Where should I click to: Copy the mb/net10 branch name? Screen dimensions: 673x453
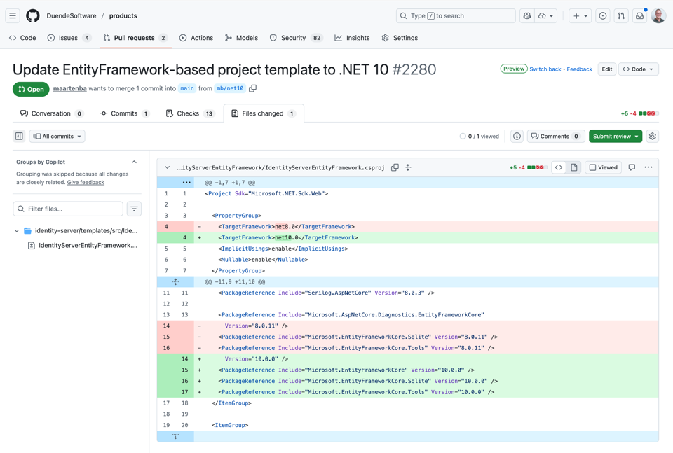tap(253, 88)
